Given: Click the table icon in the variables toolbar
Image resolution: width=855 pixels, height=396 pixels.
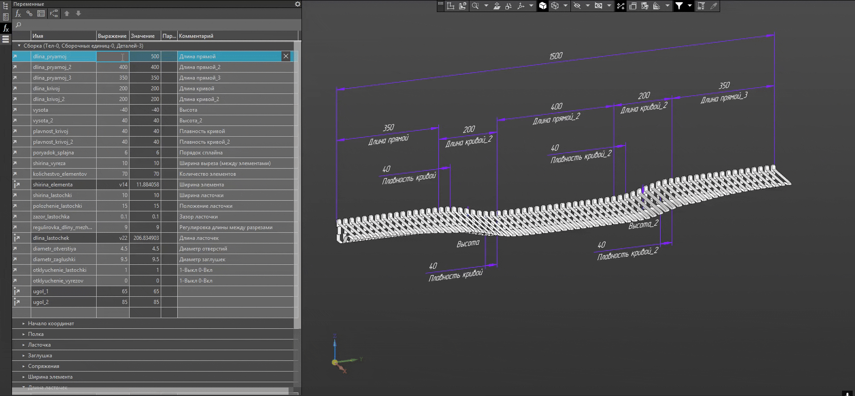Looking at the screenshot, I should [x=41, y=14].
